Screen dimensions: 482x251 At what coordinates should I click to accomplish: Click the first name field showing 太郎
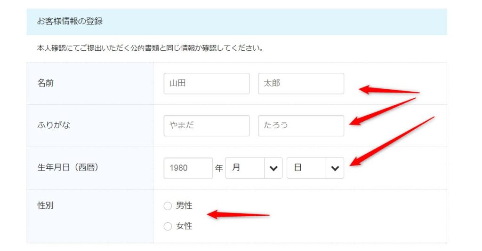(x=301, y=84)
